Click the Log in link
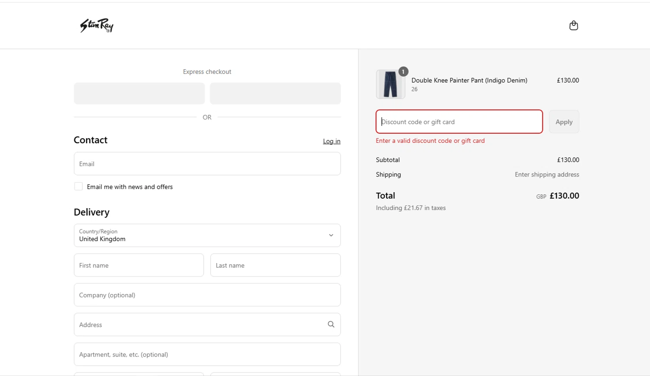650x376 pixels. (x=331, y=141)
